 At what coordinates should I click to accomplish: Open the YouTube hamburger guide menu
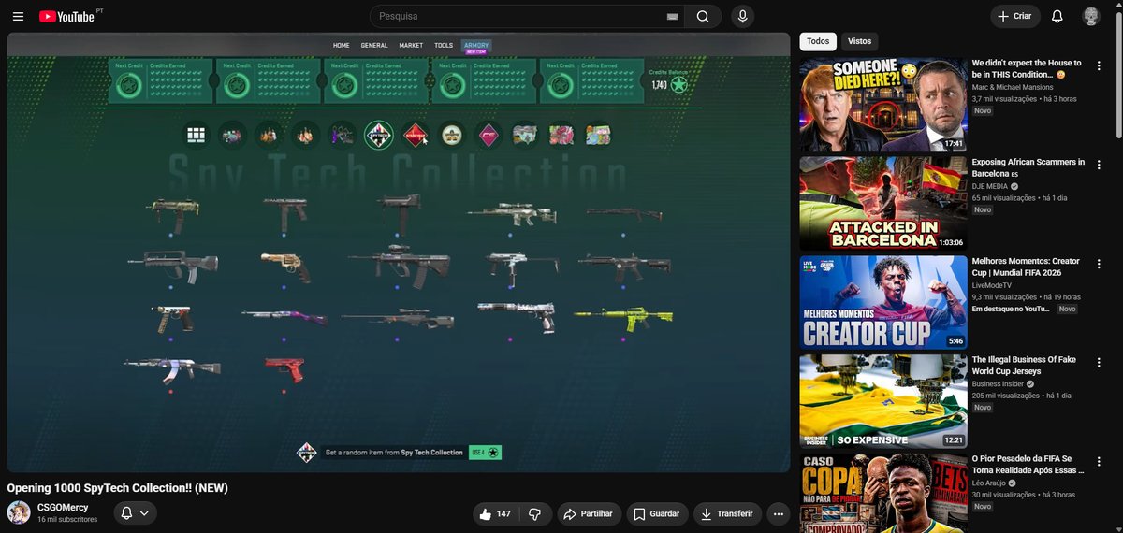[x=19, y=16]
